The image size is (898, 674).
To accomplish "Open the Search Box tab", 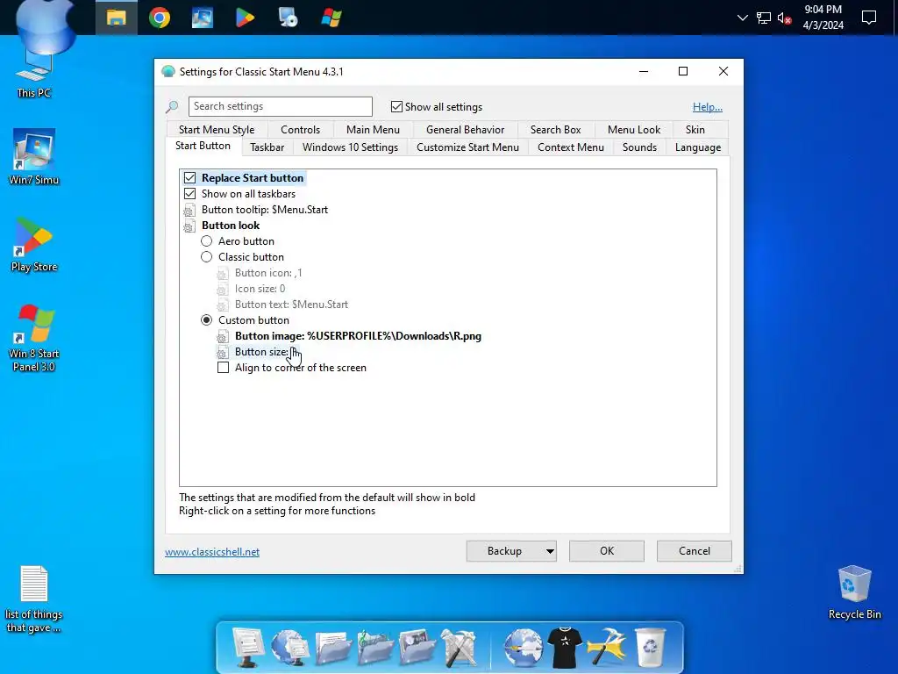I will [555, 130].
